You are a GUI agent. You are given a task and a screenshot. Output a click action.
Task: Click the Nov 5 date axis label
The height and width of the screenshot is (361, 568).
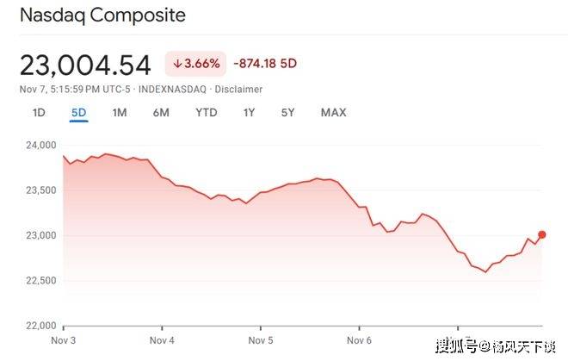pos(260,340)
